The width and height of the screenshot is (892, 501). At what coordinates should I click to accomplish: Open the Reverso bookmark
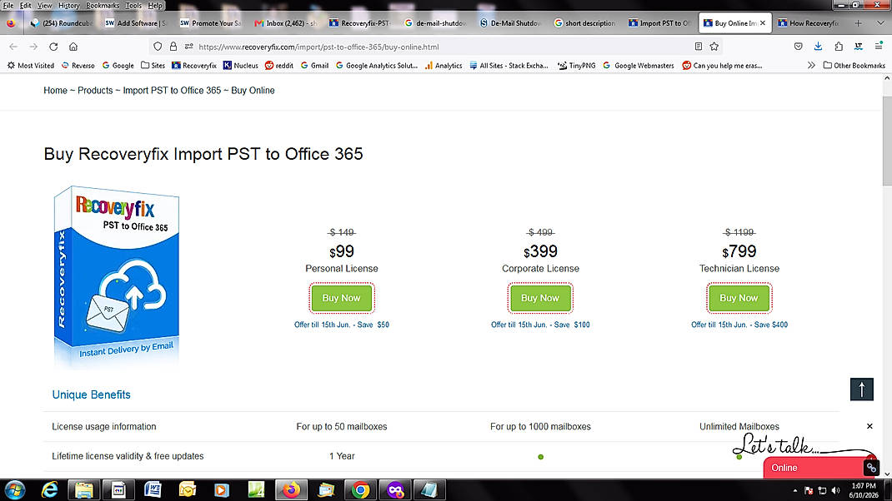pos(78,65)
